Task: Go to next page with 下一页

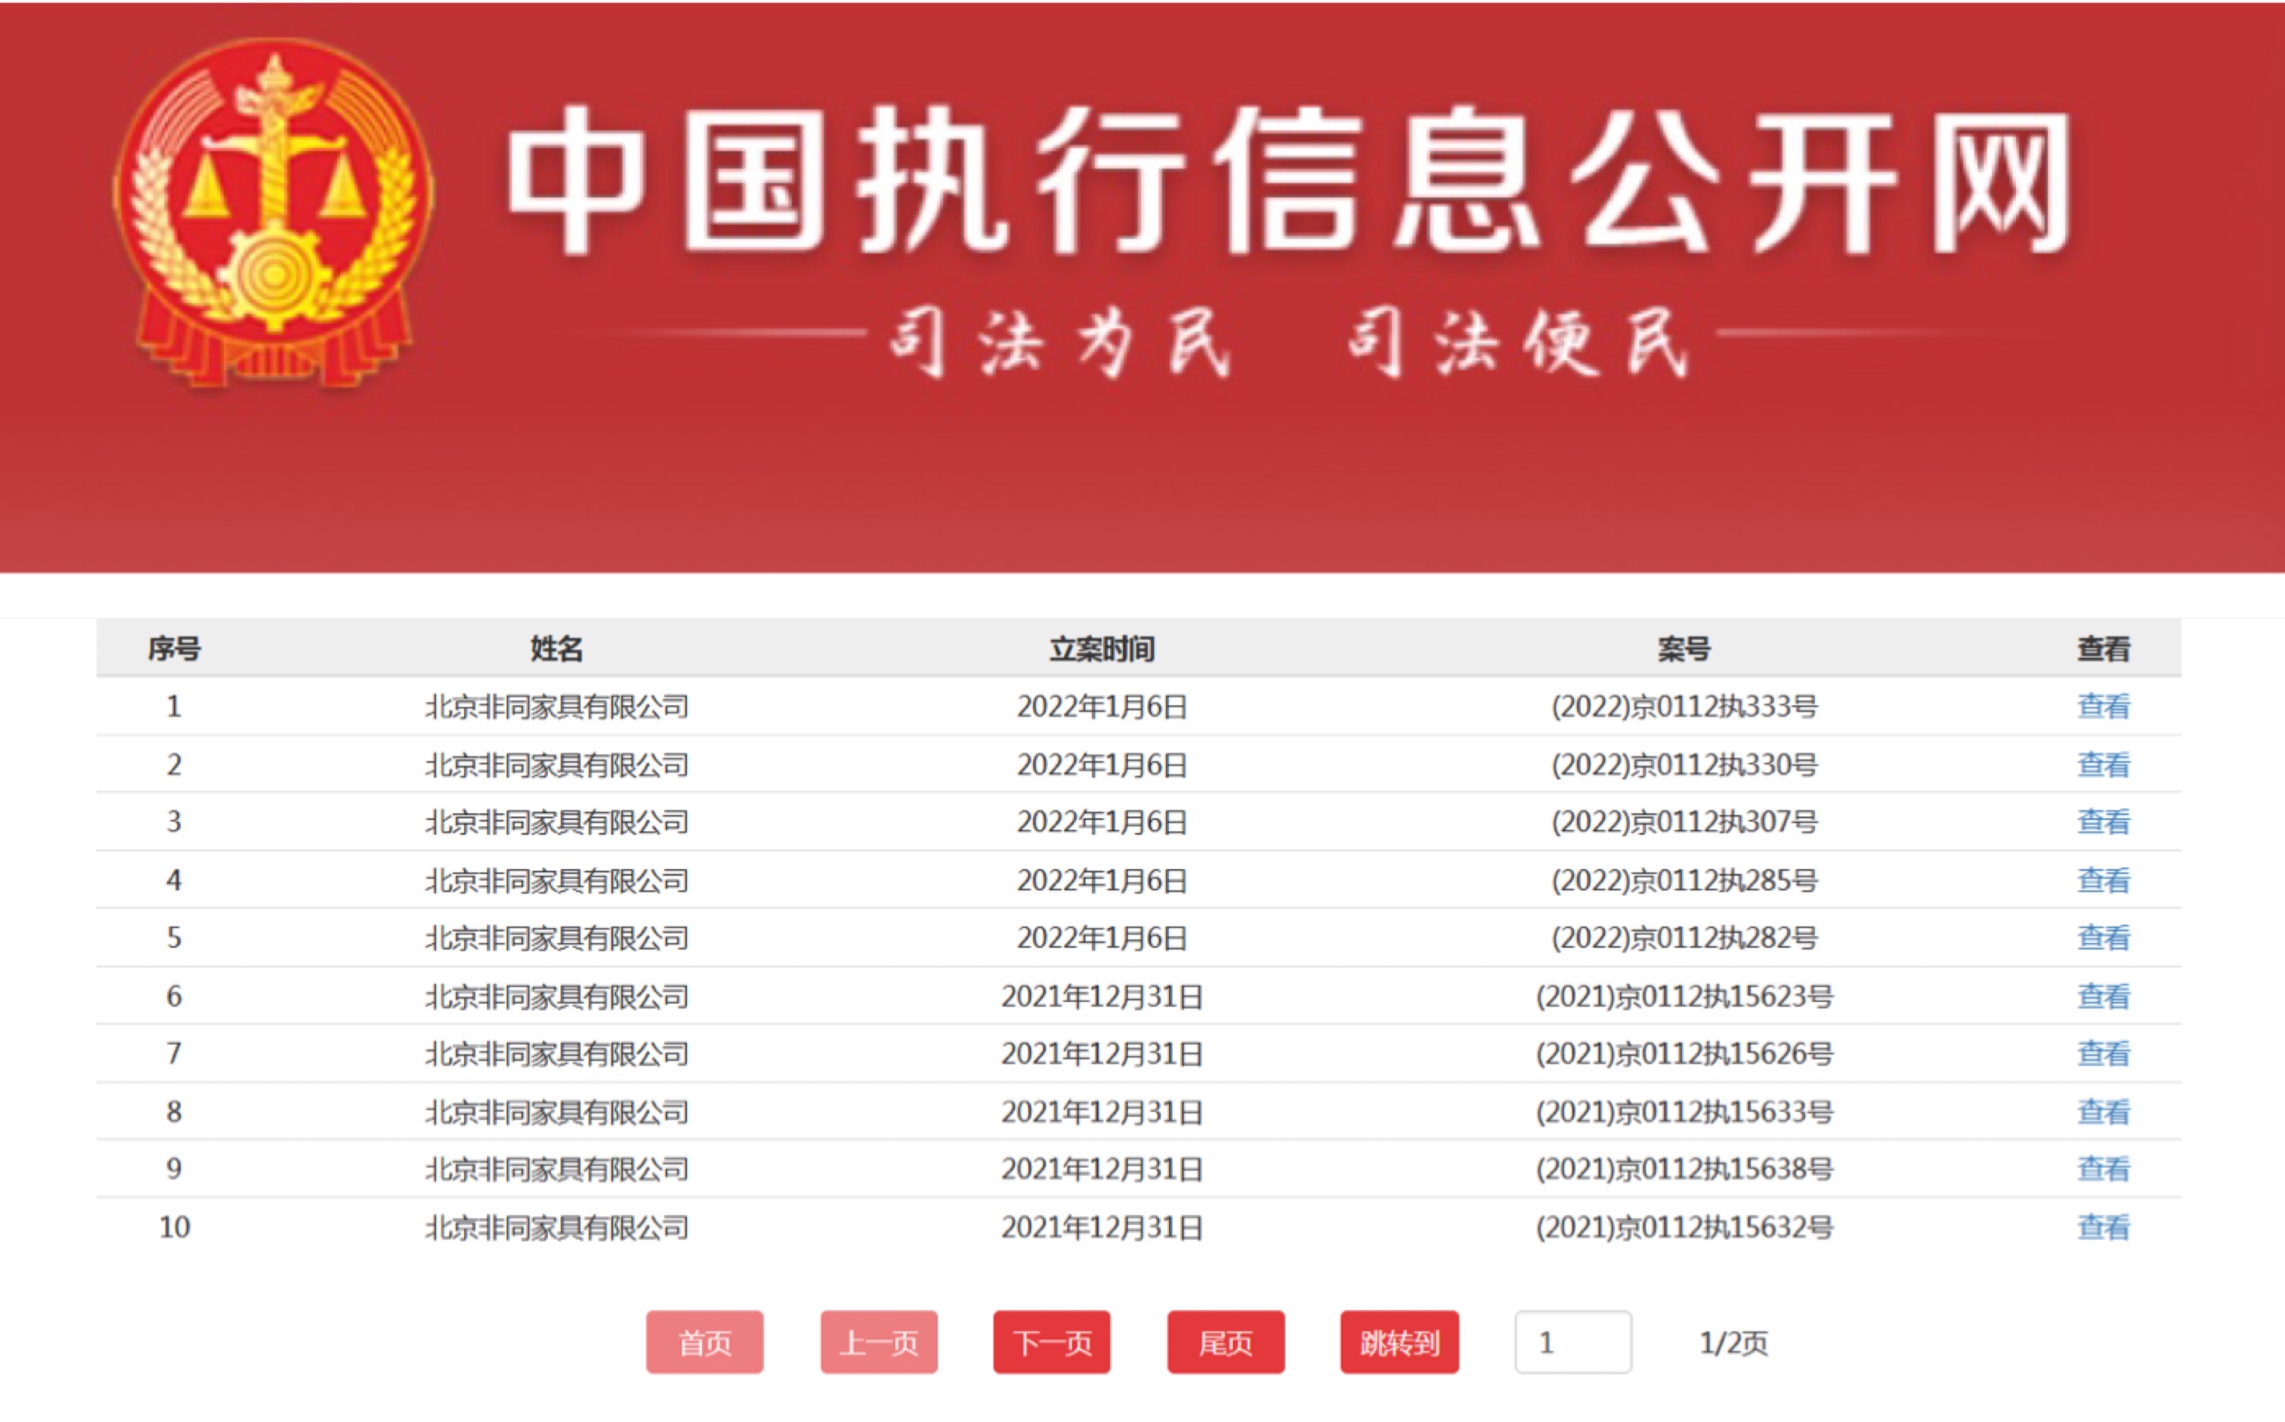Action: (1051, 1342)
